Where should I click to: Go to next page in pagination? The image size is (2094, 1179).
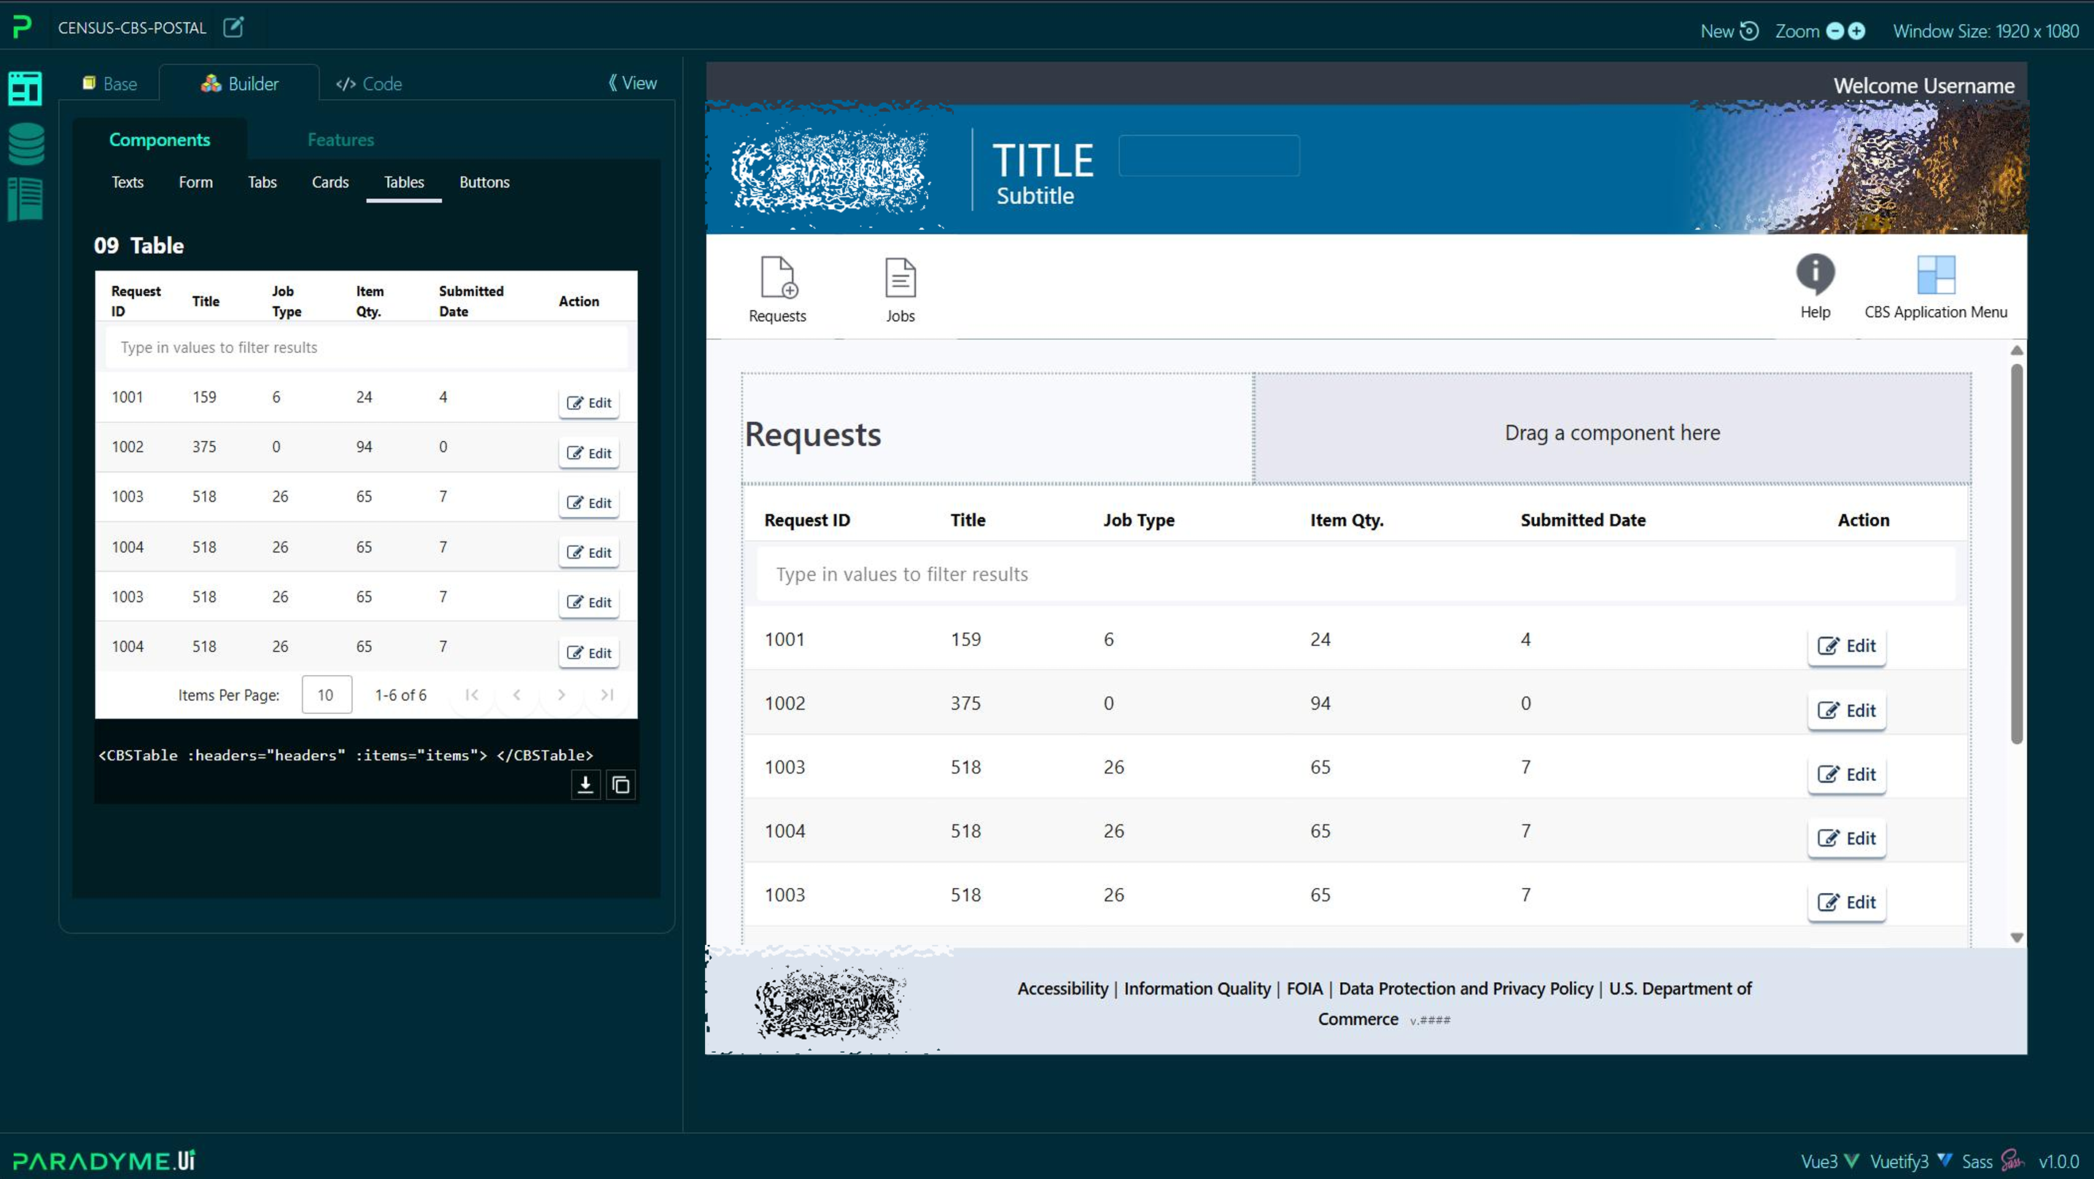[561, 694]
